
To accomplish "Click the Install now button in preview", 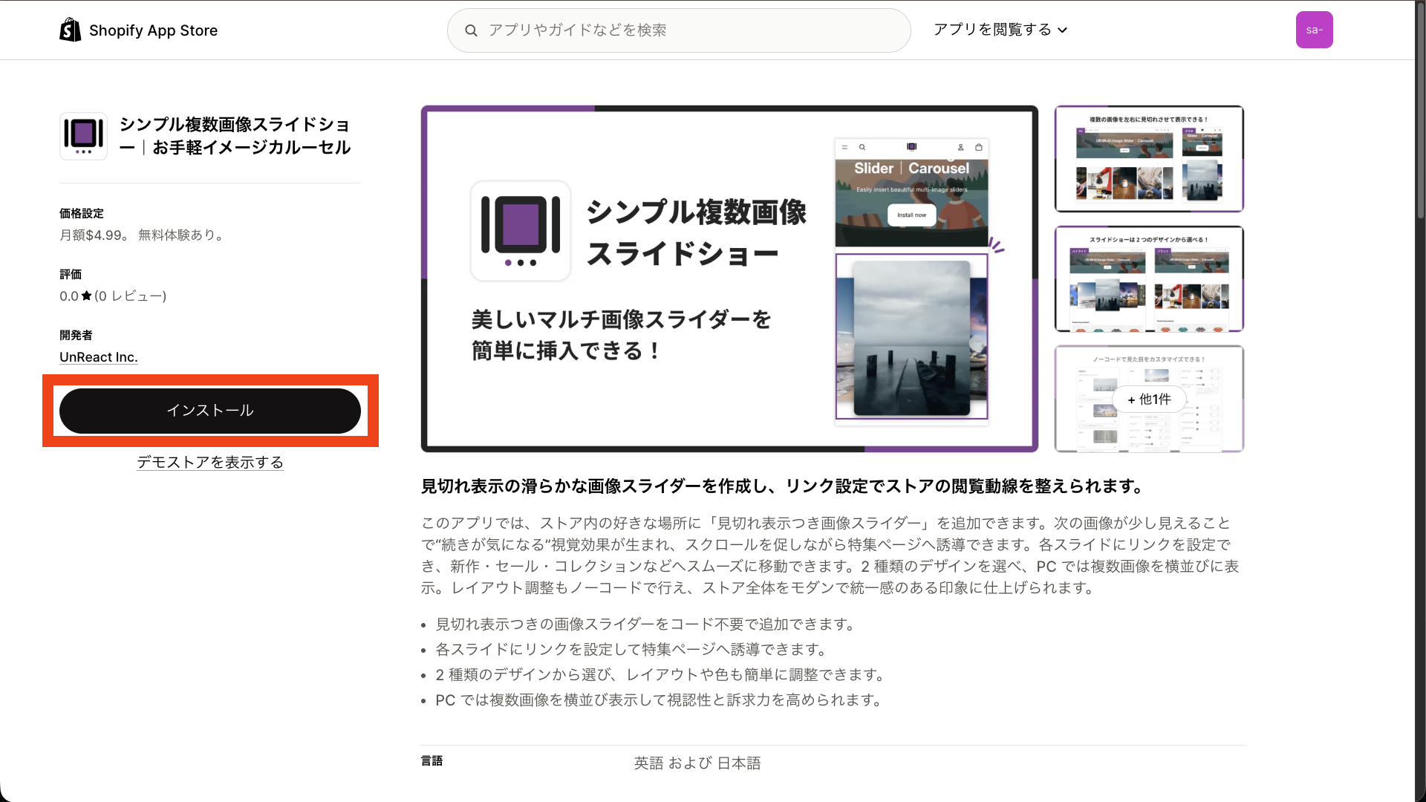I will [x=912, y=215].
